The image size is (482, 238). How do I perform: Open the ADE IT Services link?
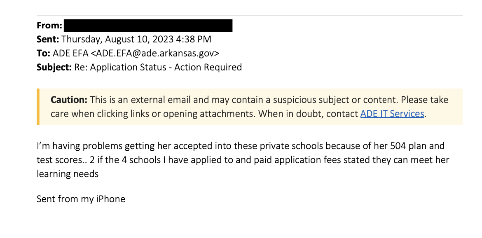392,114
